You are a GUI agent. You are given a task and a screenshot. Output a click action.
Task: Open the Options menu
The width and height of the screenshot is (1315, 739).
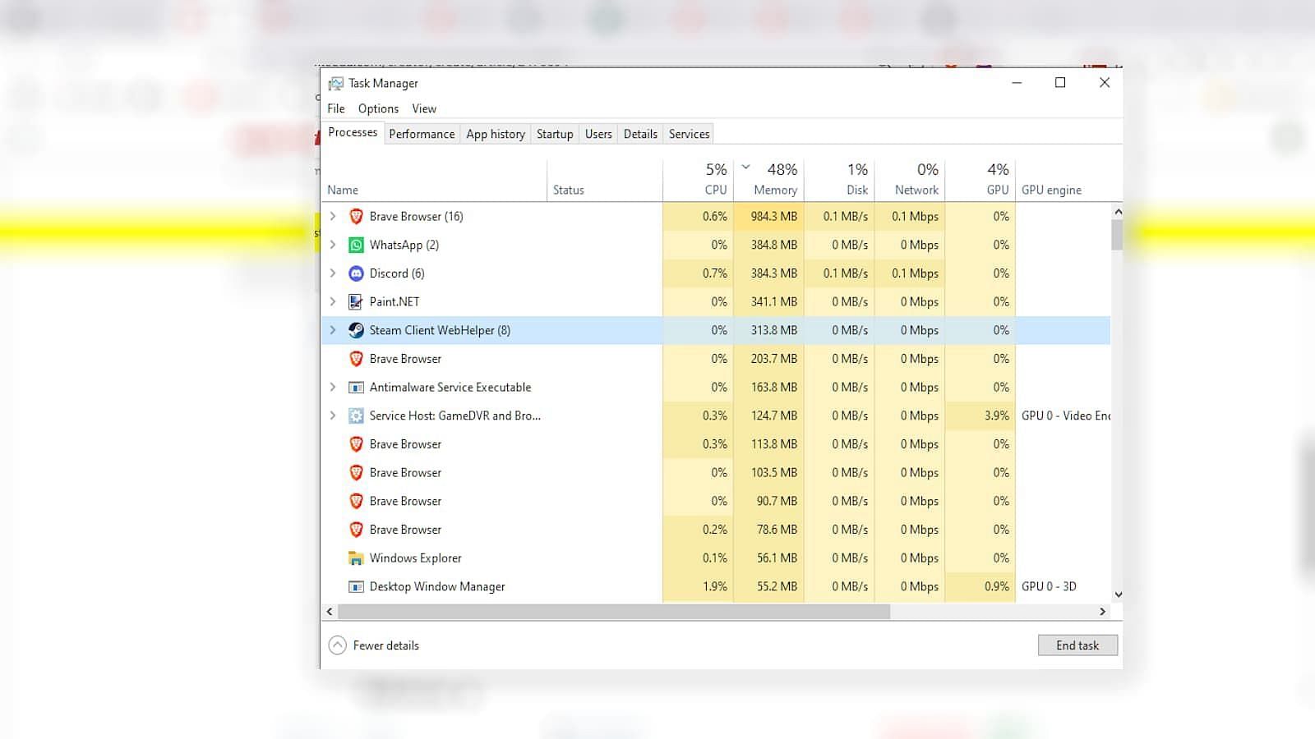(378, 108)
